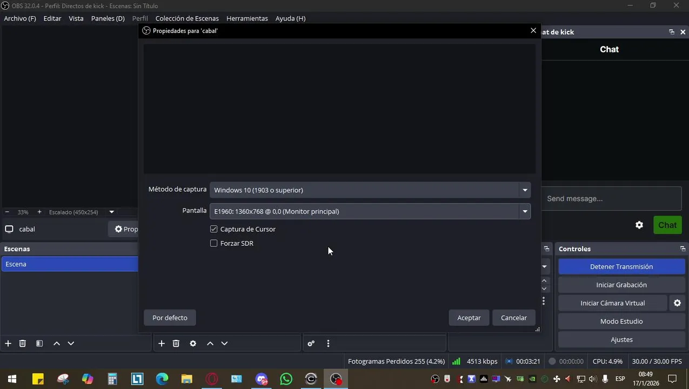Increase transition duration with up stepper

click(544, 280)
